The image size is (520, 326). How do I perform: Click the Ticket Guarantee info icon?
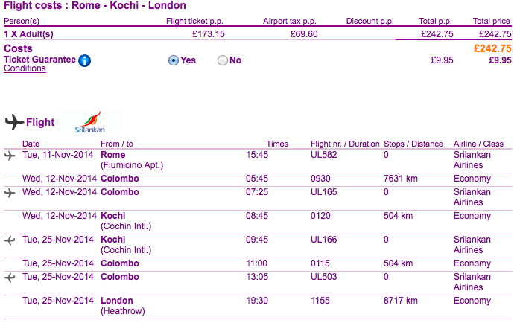pos(85,60)
